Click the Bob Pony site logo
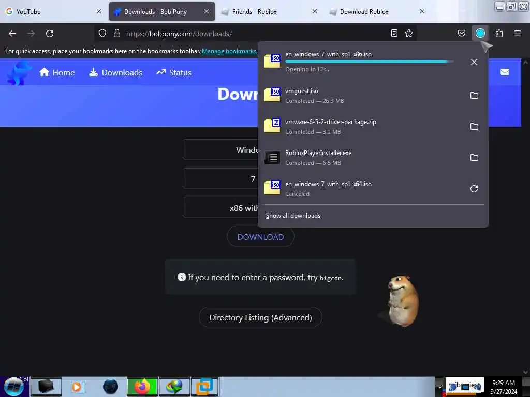The height and width of the screenshot is (397, 530). (19, 72)
